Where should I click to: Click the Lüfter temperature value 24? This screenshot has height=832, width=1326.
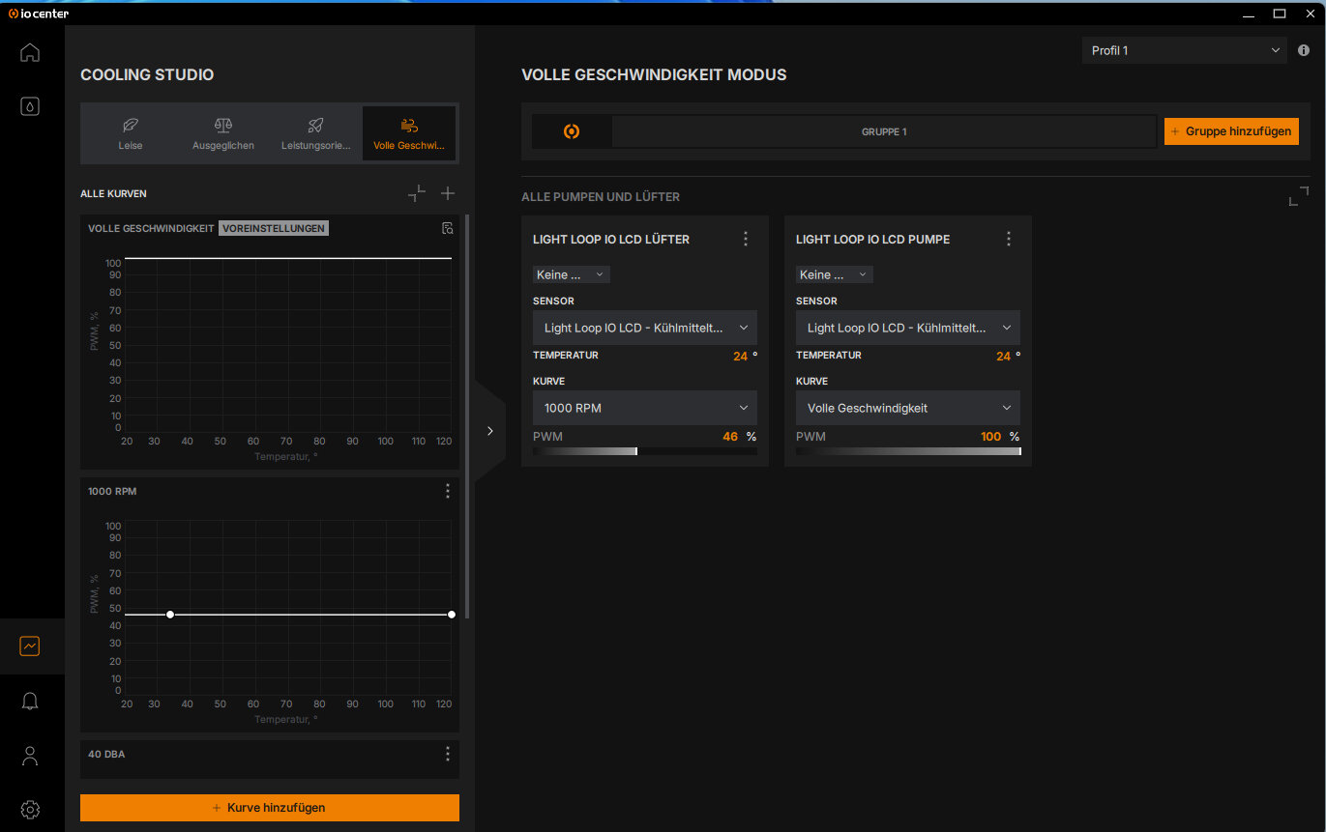(x=740, y=357)
